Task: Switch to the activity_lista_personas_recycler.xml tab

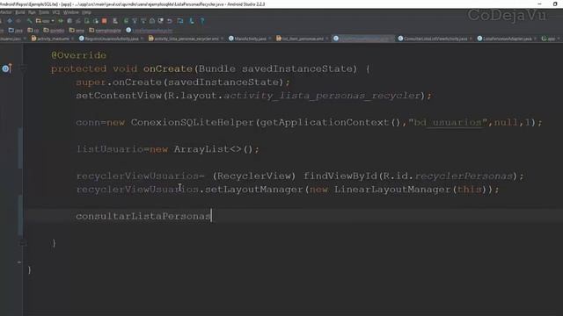Action: click(186, 39)
